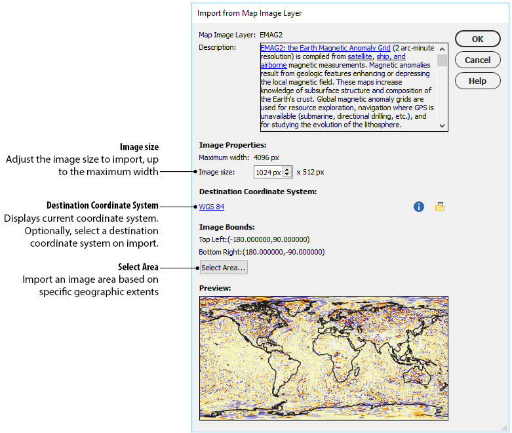Click the 'Image Bounds:' heading
The image size is (512, 433).
(227, 227)
